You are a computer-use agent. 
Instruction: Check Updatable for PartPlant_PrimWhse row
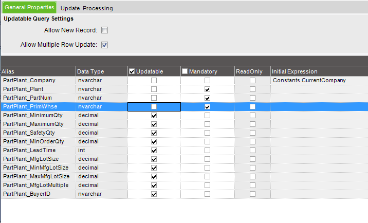pyautogui.click(x=154, y=107)
